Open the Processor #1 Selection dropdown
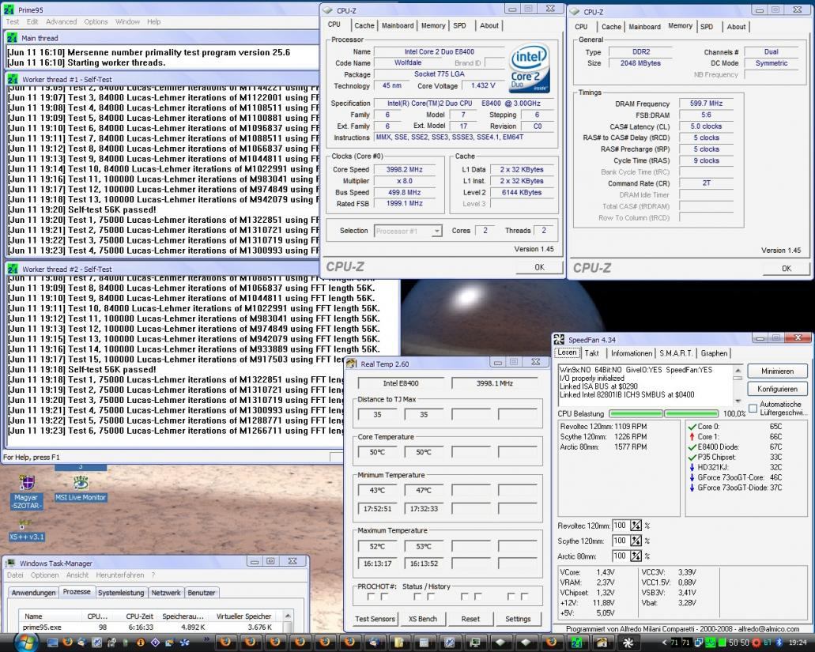 pyautogui.click(x=408, y=231)
